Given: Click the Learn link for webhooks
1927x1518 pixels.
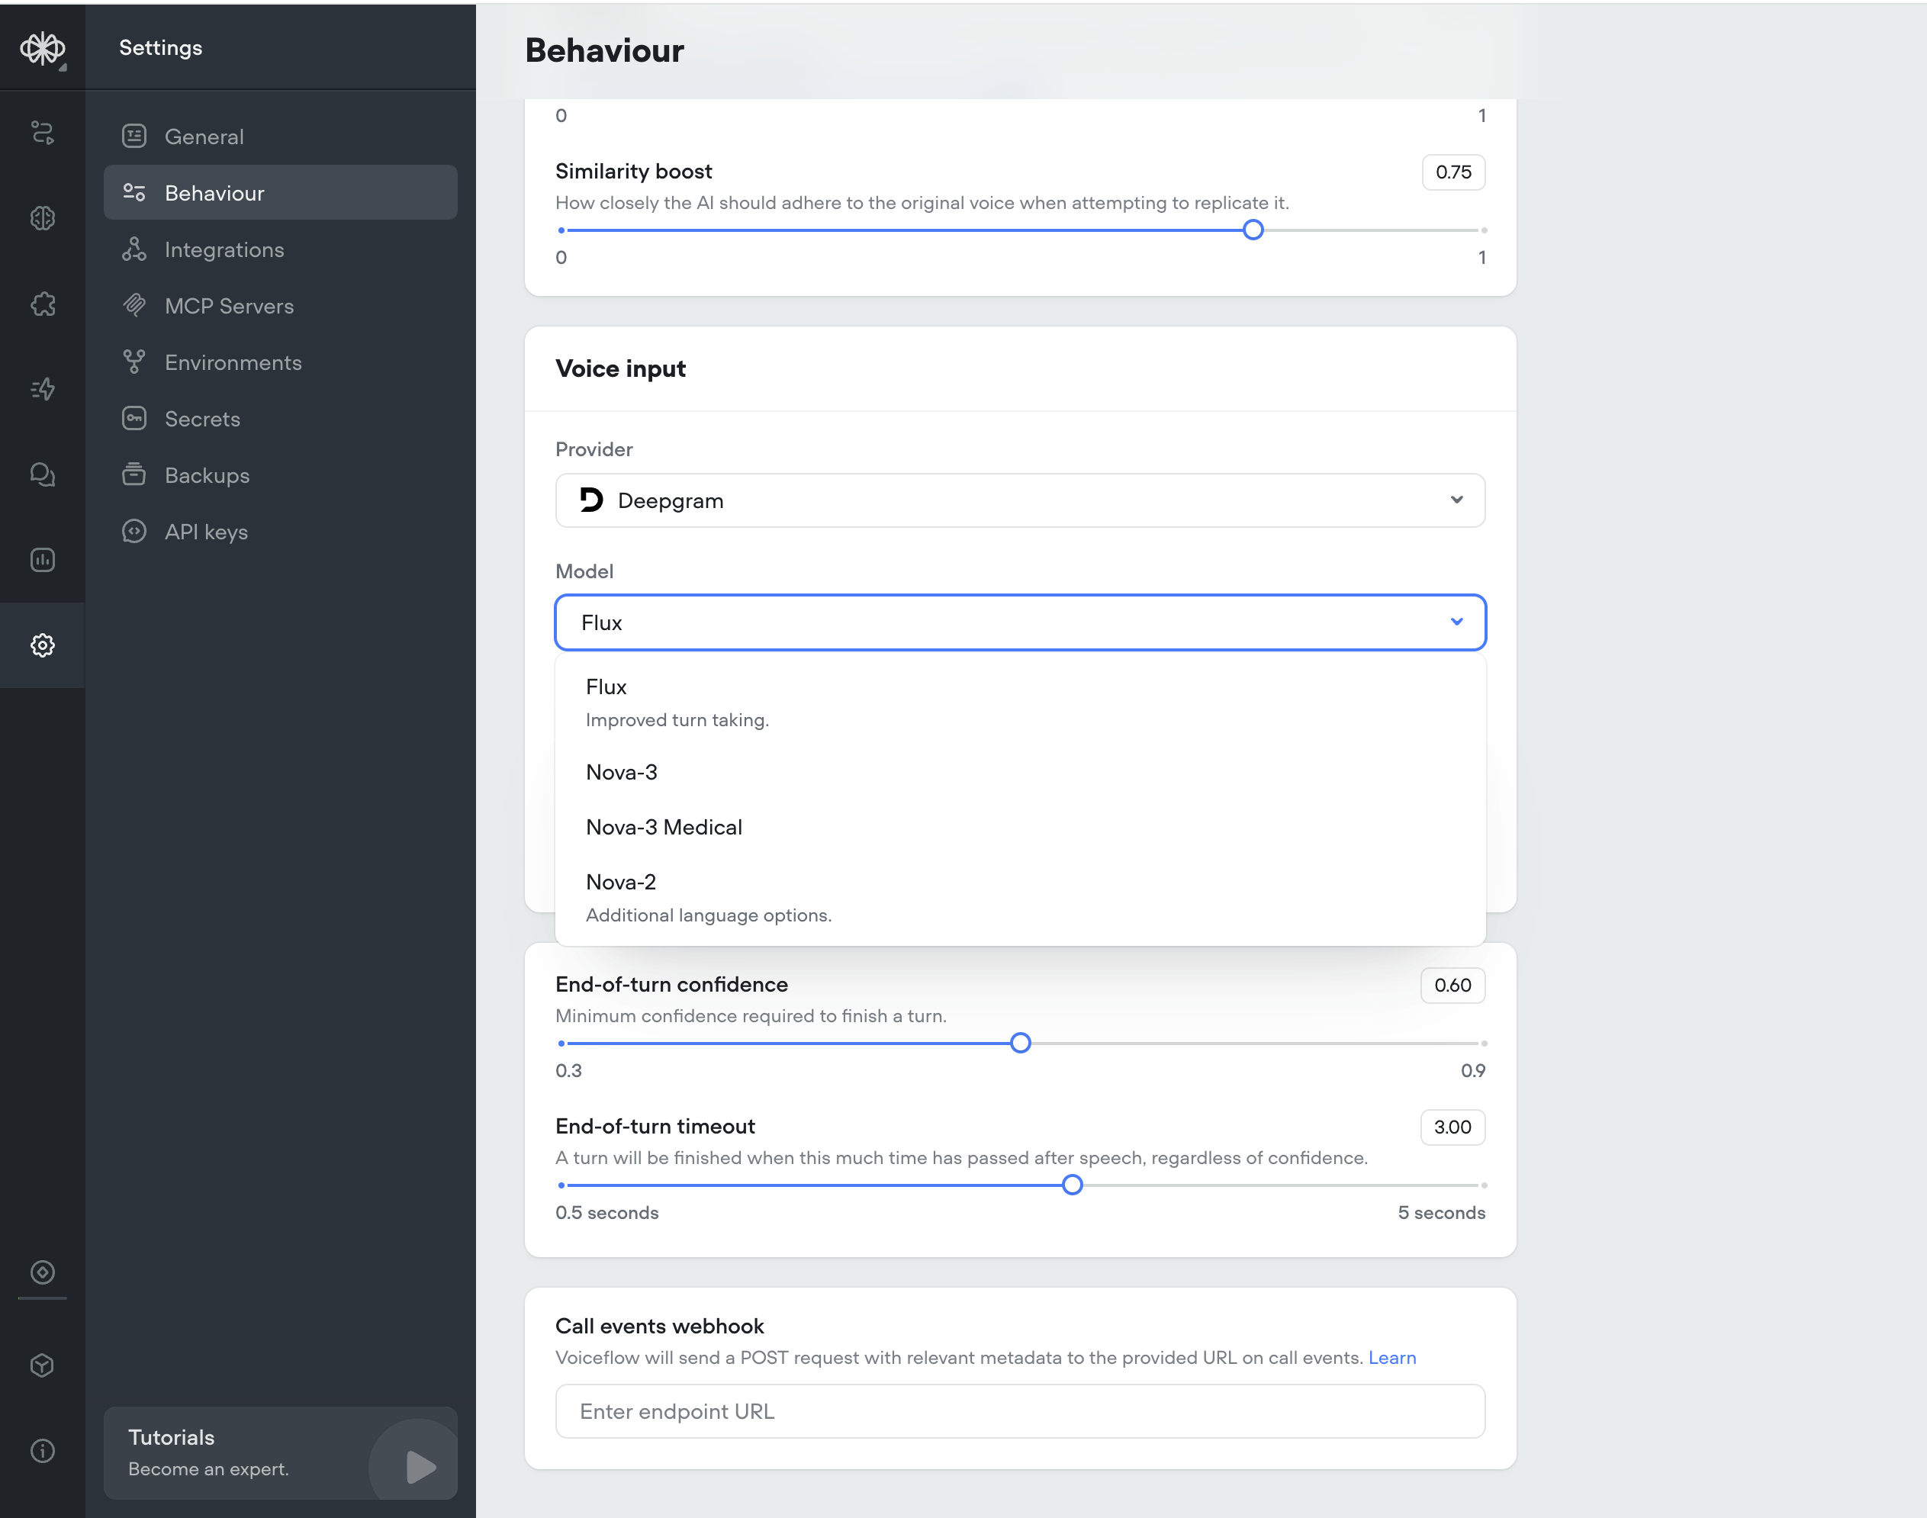Looking at the screenshot, I should [1392, 1357].
